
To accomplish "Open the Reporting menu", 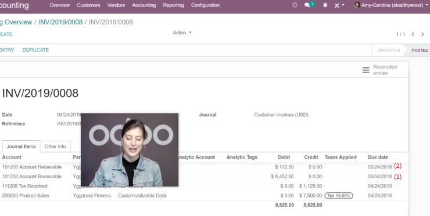I will pos(173,5).
